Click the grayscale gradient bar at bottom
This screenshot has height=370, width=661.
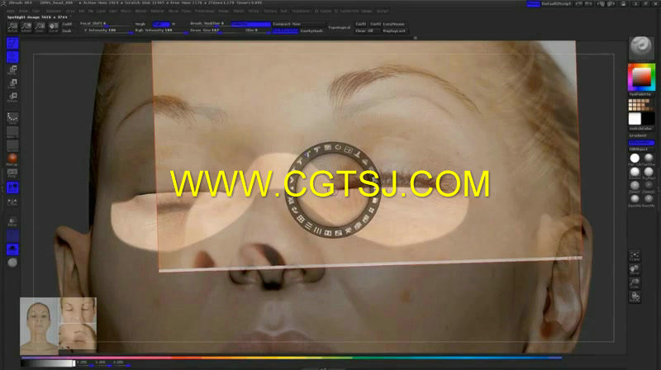(48, 363)
